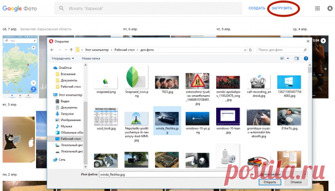Screen dimensions: 335x191
Task: Select the snapseed.png file
Action: (106, 85)
